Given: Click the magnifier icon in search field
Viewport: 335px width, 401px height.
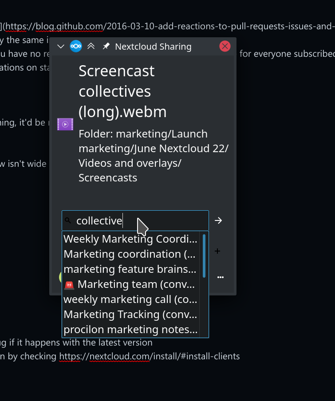Looking at the screenshot, I should pos(68,220).
